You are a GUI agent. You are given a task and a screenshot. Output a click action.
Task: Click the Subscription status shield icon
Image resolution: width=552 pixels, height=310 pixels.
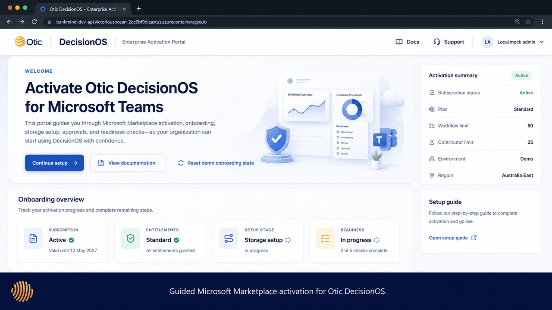[432, 93]
